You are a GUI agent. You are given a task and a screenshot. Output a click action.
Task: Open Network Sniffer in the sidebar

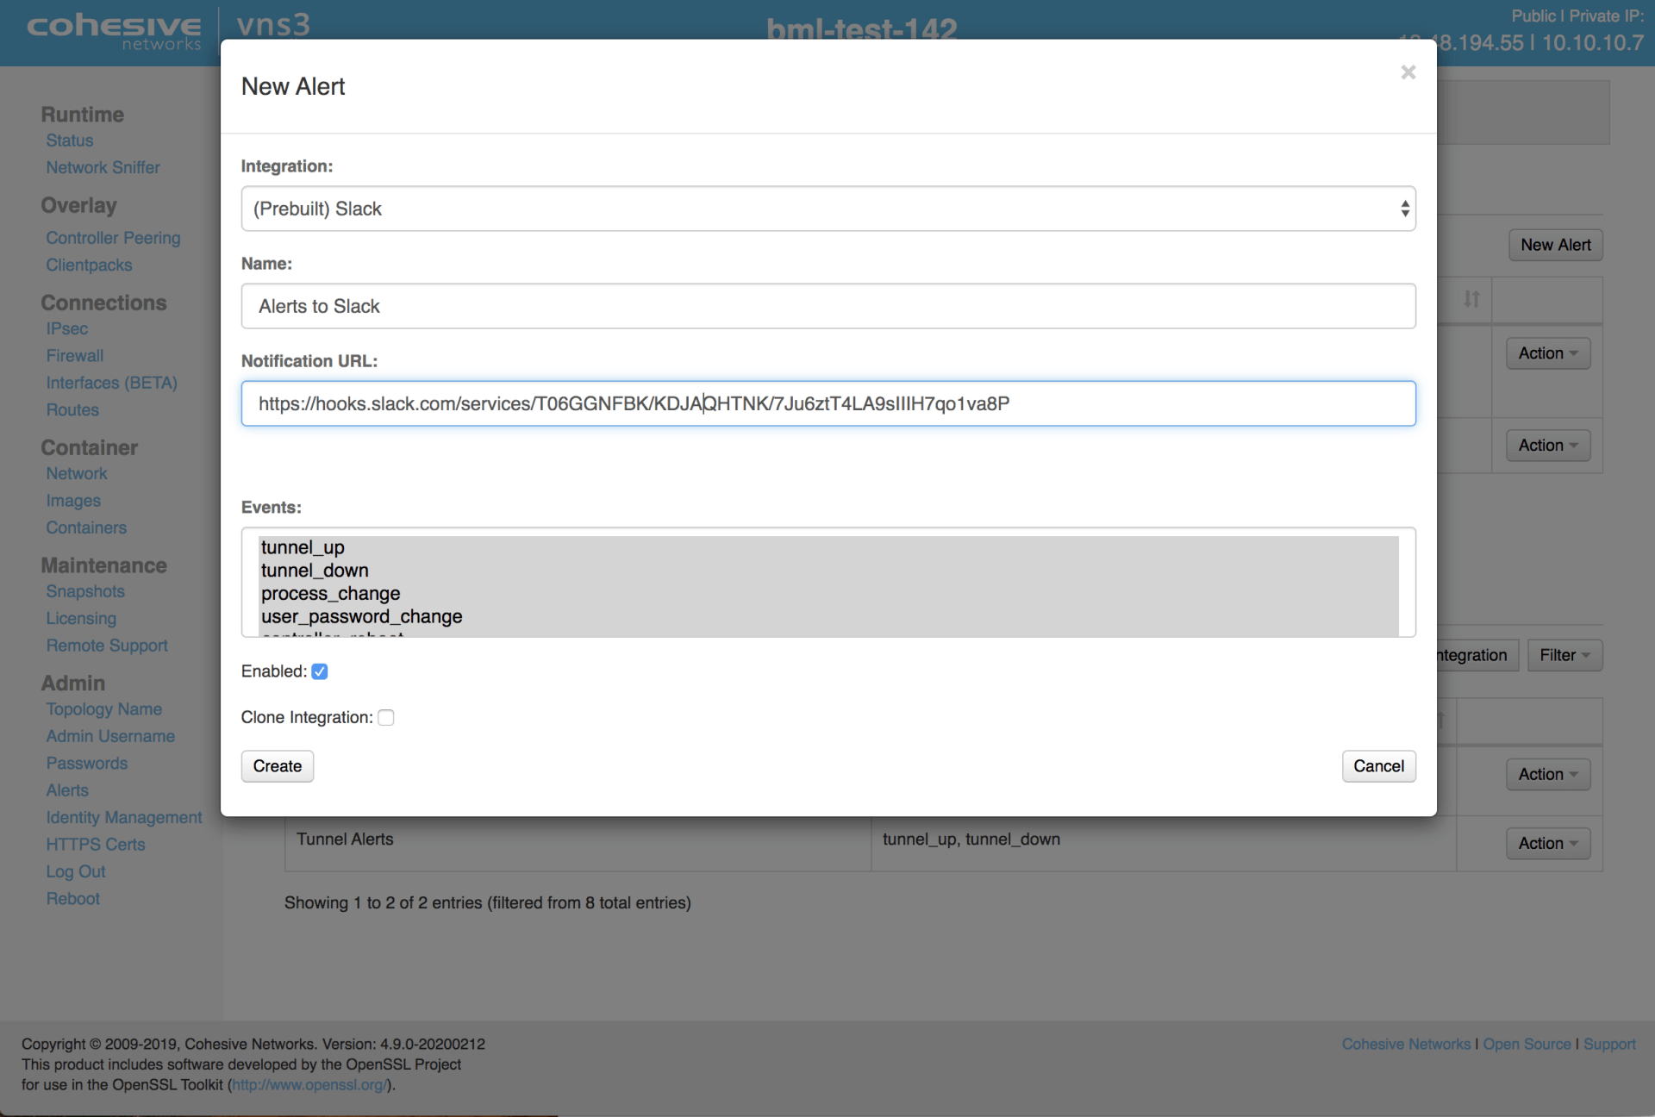point(103,167)
